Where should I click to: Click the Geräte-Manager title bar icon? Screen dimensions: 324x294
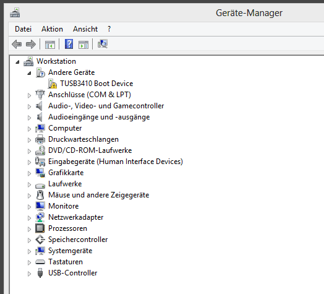[15, 13]
